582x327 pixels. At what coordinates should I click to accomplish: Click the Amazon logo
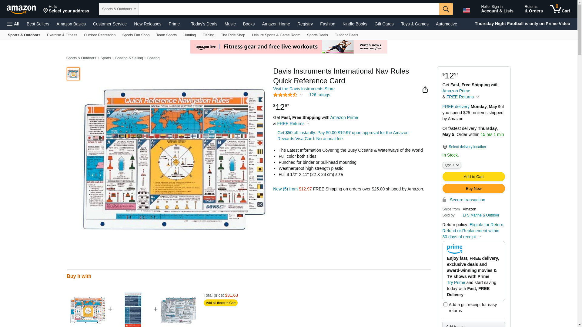point(21,10)
